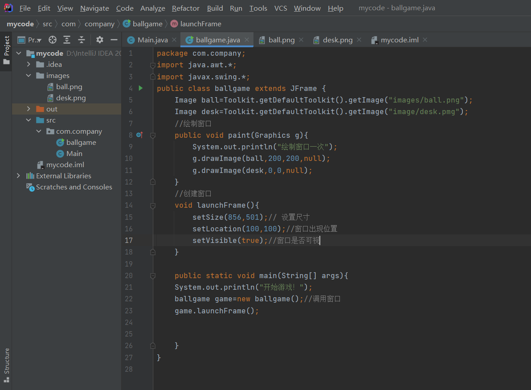Click the launchFrame breadcrumb
The height and width of the screenshot is (390, 531).
[x=196, y=24]
